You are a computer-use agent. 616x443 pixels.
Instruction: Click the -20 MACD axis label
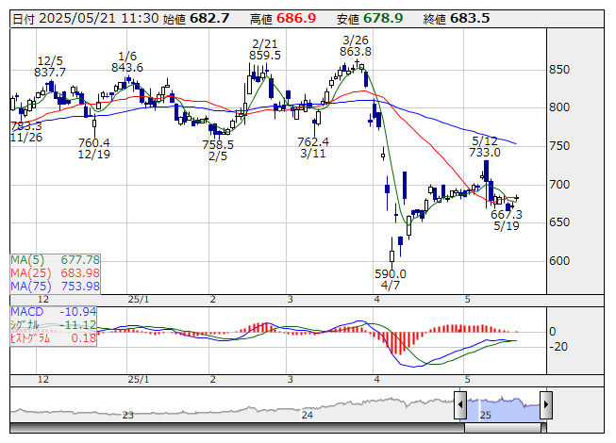(558, 347)
